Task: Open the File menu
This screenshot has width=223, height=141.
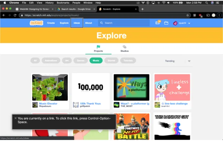Action: click(x=24, y=3)
